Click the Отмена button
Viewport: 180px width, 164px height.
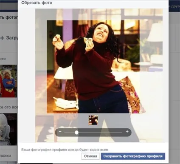point(90,156)
